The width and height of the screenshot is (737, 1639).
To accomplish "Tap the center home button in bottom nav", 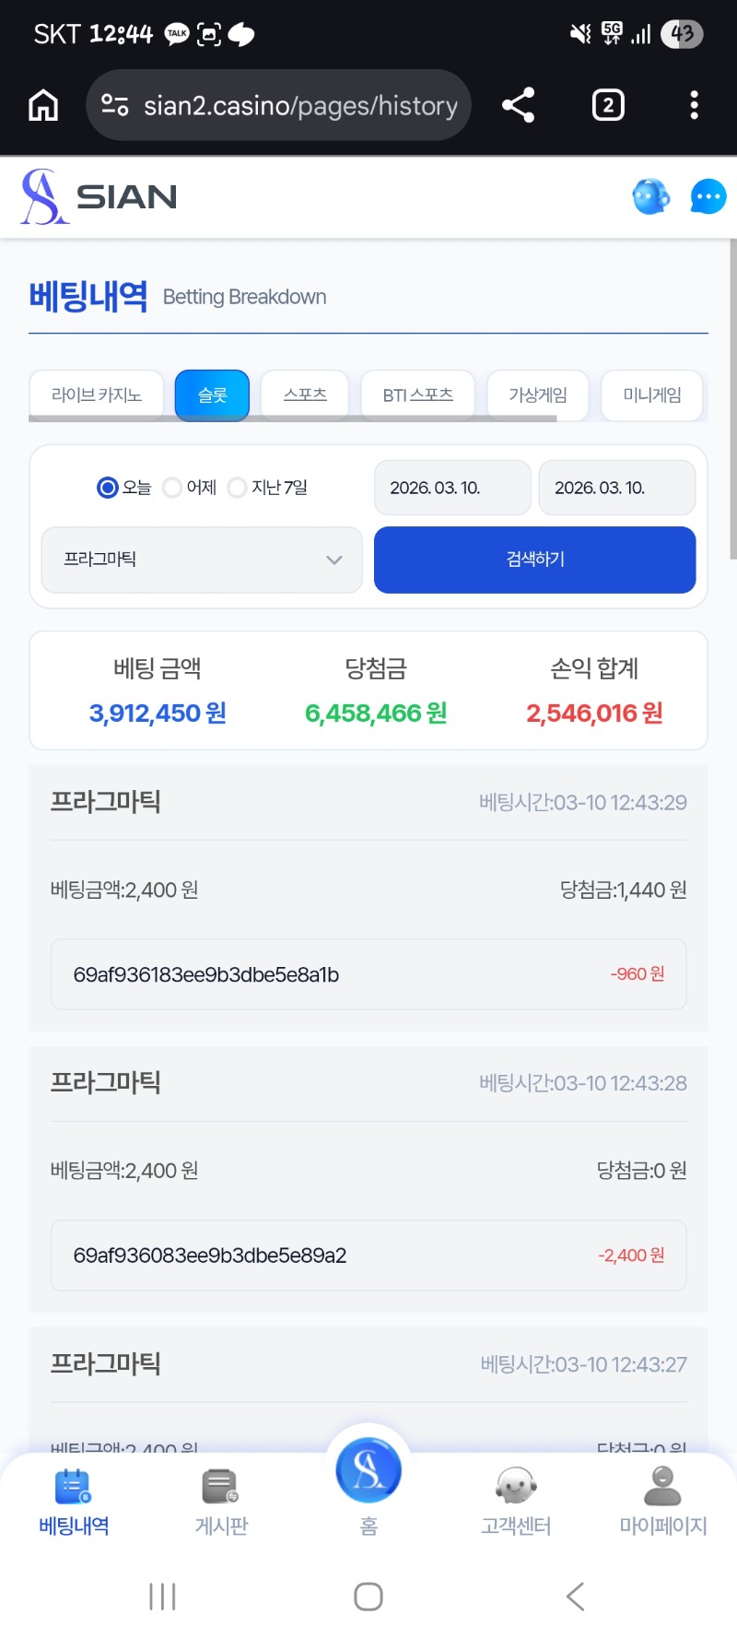I will (368, 1471).
